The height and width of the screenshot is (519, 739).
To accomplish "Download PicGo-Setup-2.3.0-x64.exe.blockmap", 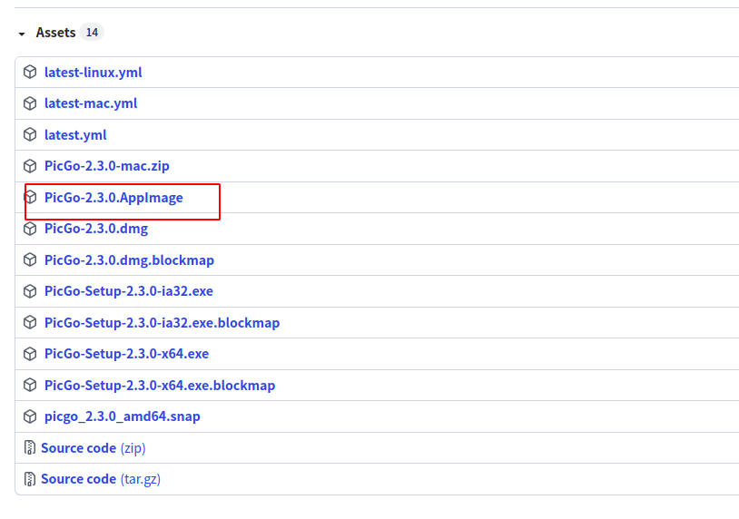I will [x=160, y=386].
